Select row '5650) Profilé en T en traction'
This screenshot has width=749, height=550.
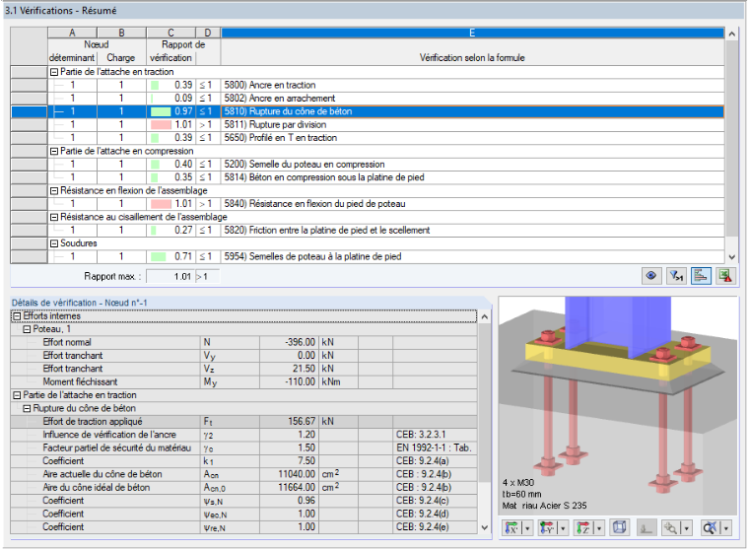(368, 138)
